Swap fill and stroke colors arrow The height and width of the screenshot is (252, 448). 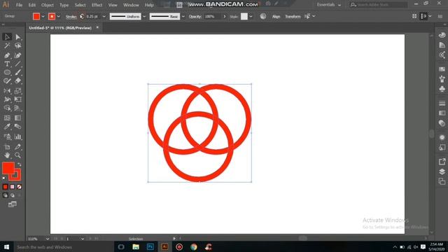coord(19,164)
